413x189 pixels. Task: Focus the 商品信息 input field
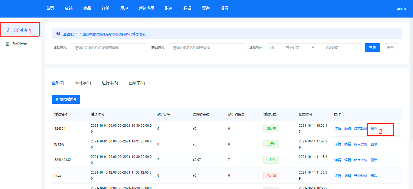coord(207,48)
